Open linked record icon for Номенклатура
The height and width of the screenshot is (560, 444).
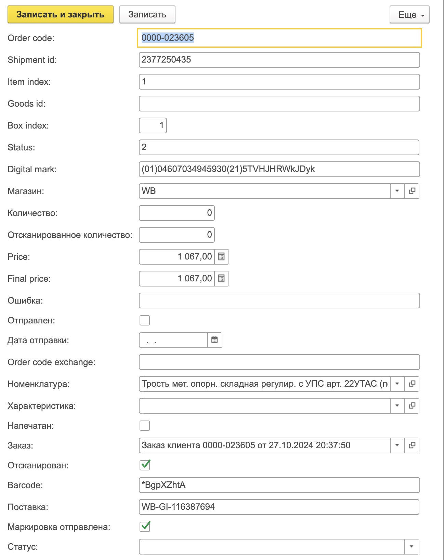tap(412, 384)
